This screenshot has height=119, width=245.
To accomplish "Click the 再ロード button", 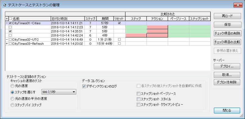I will click(227, 16).
